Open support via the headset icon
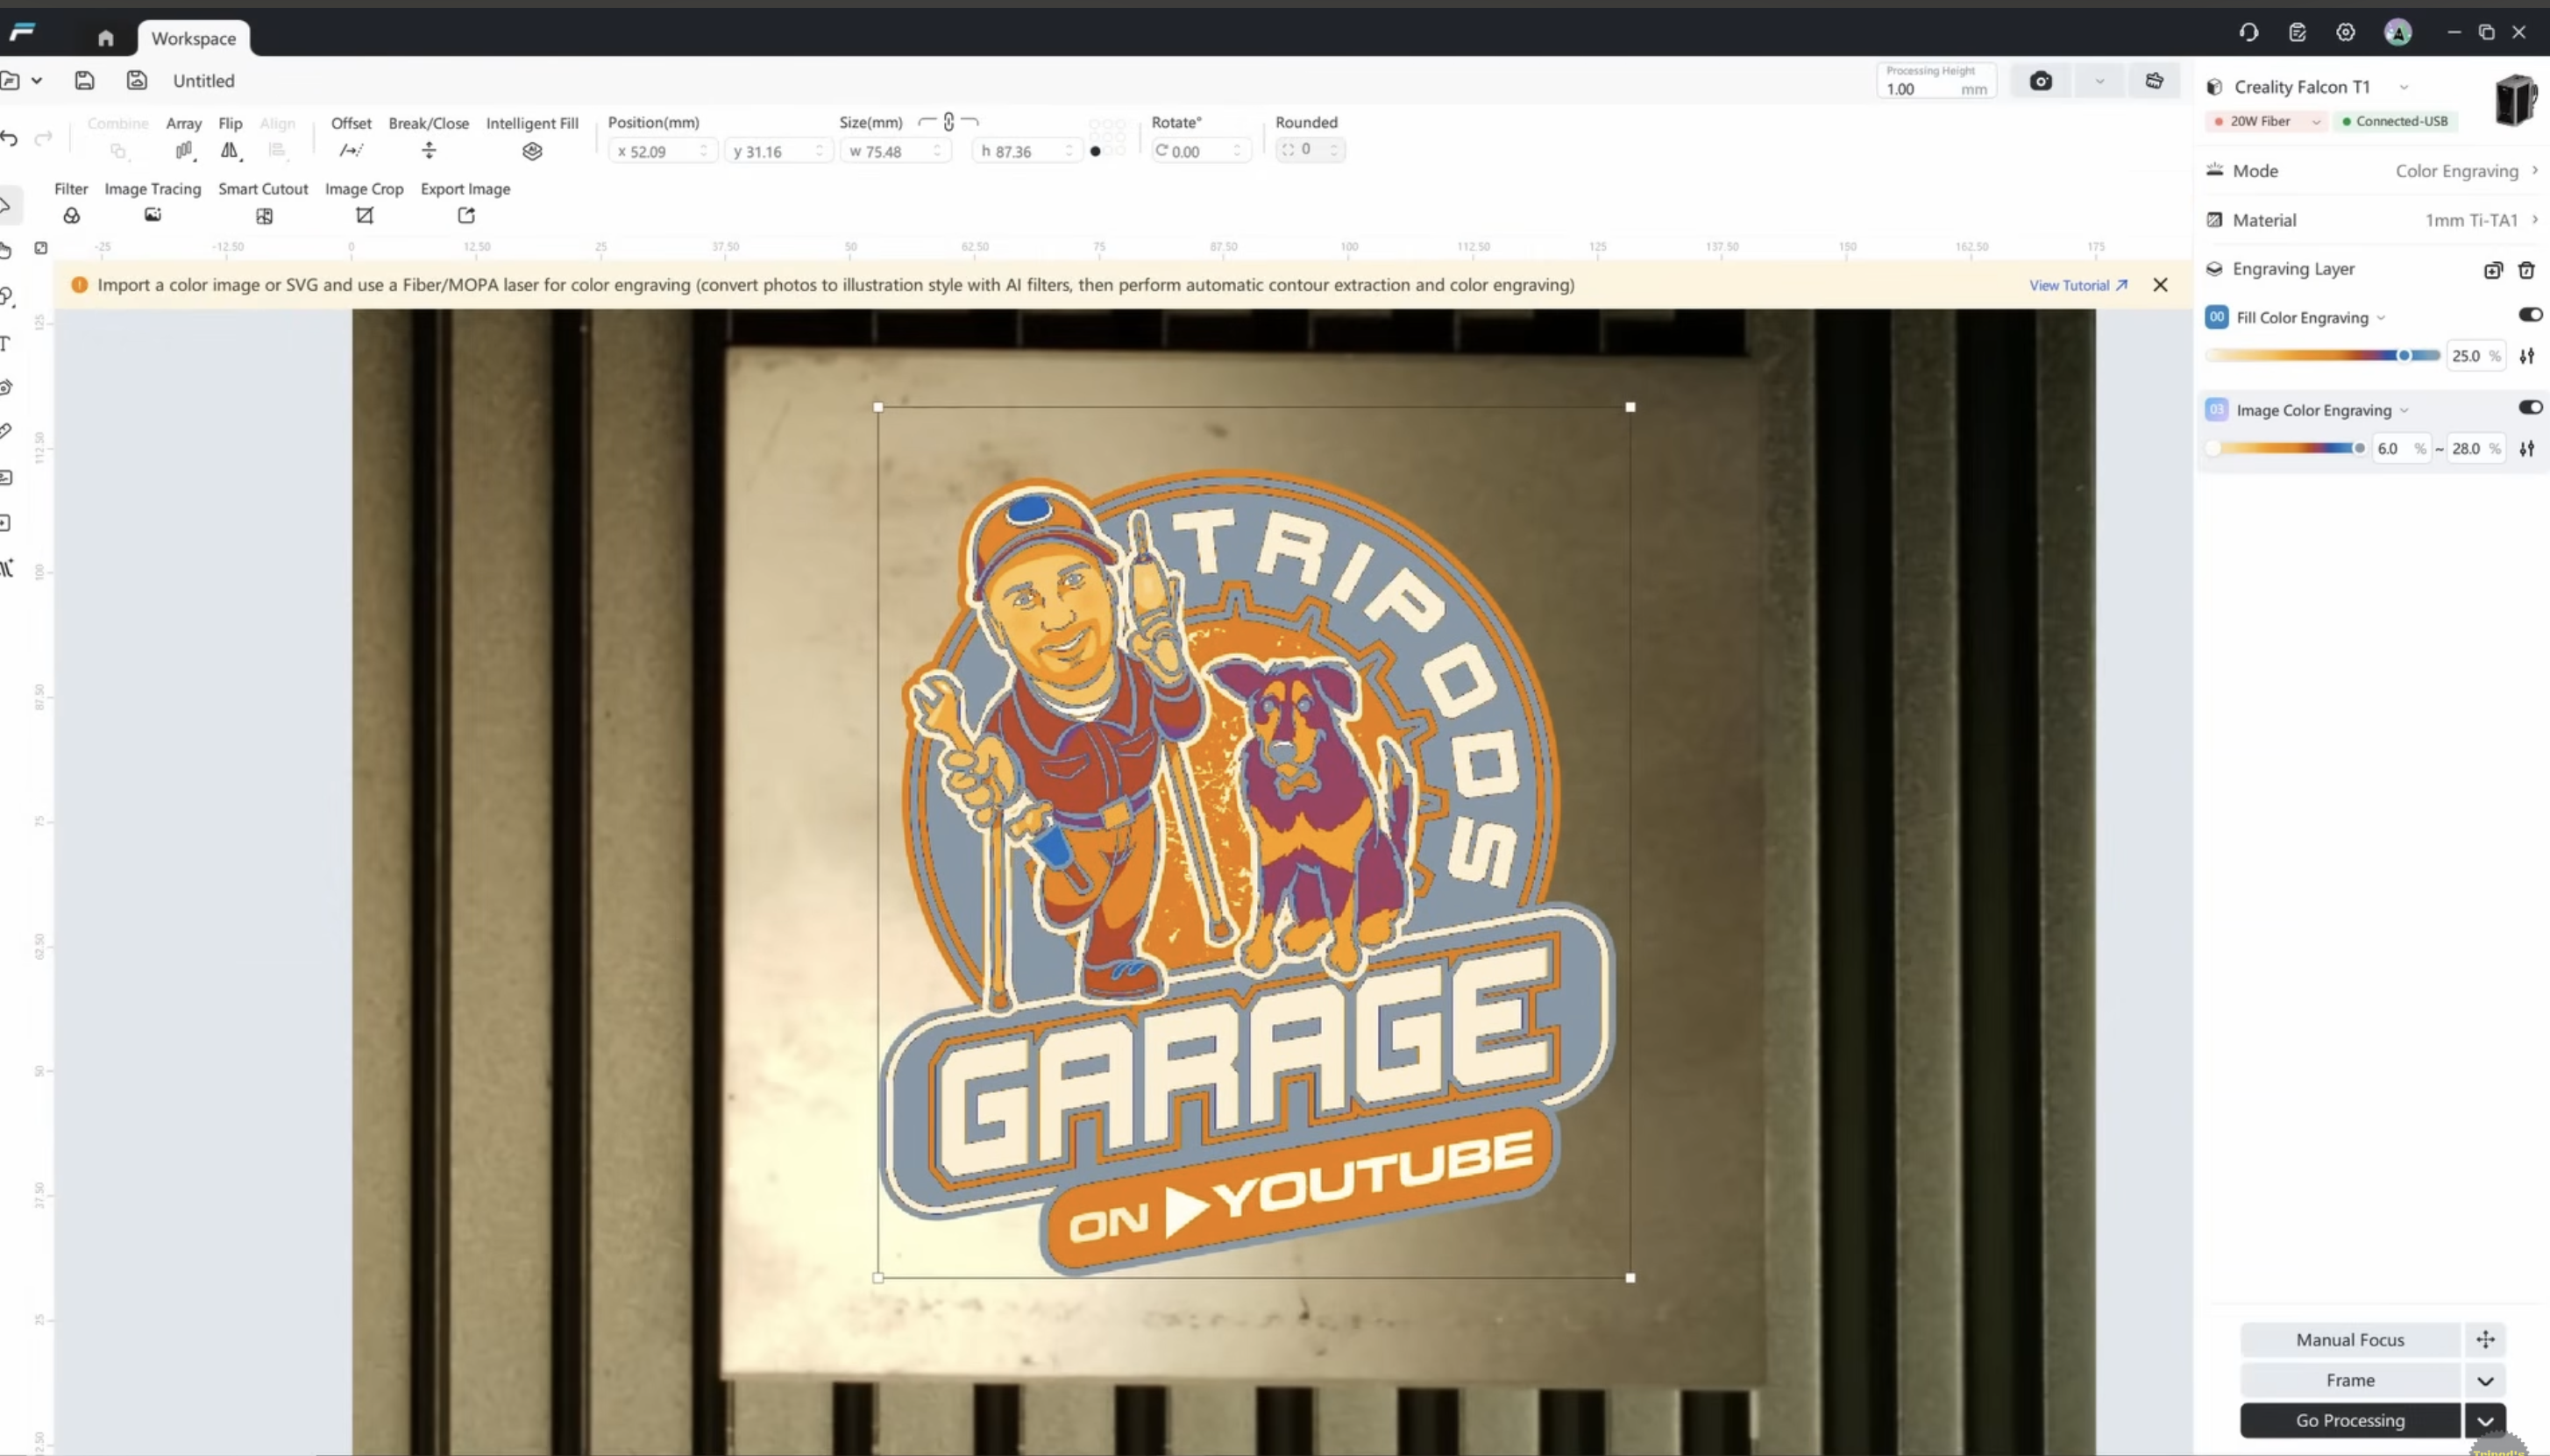The image size is (2550, 1456). (2249, 32)
